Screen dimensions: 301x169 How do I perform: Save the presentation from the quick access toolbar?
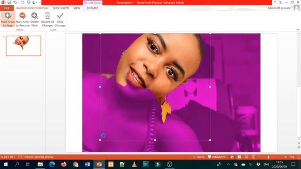pos(9,2)
